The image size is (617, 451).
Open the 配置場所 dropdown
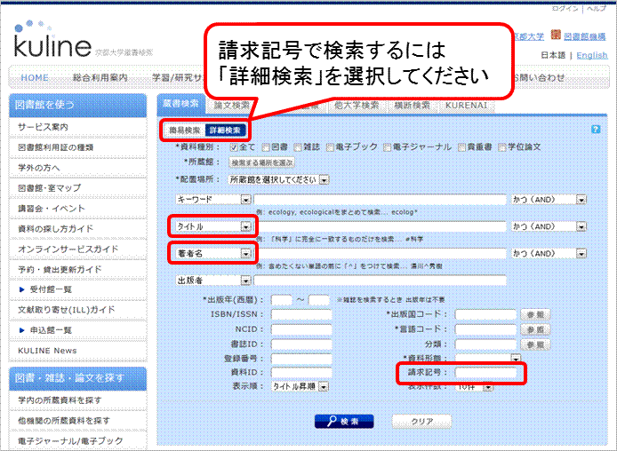(x=279, y=179)
